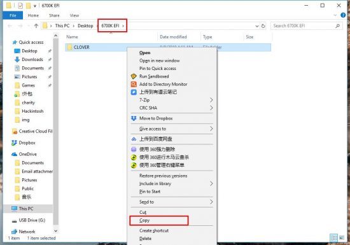Sort by the Type column header
Viewport: 350px width, 245px height.
coord(207,37)
